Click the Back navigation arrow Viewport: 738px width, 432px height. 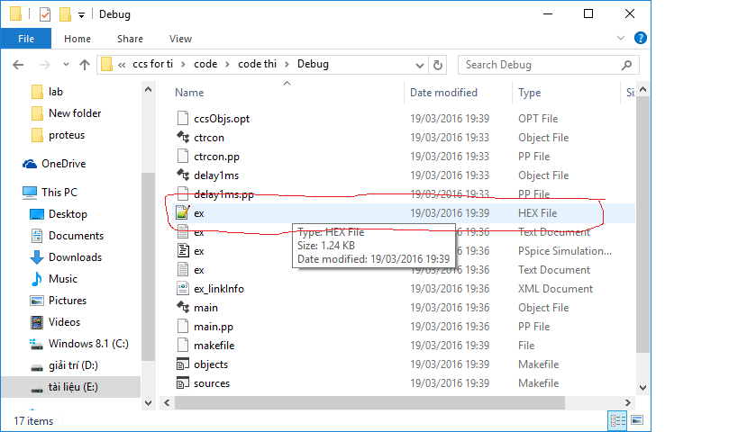pos(19,65)
